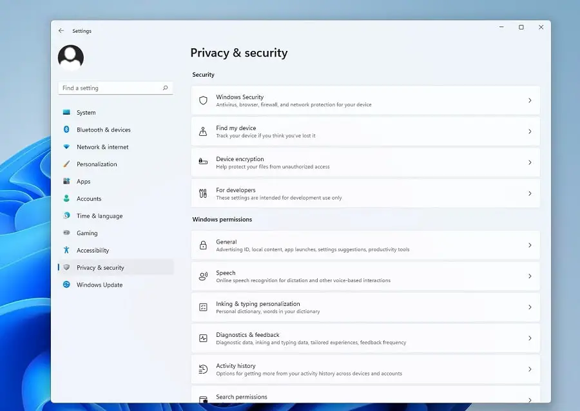580x411 pixels.
Task: Click the Diagnostics & feedback pulse icon
Action: coord(203,338)
